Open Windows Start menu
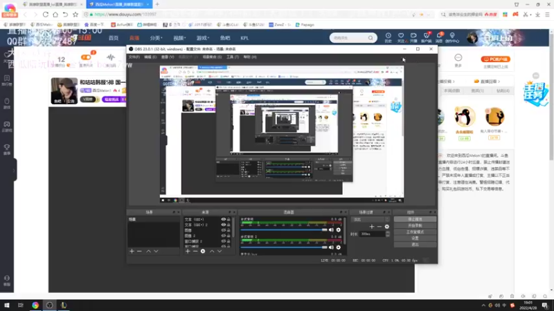This screenshot has height=311, width=554. (7, 305)
